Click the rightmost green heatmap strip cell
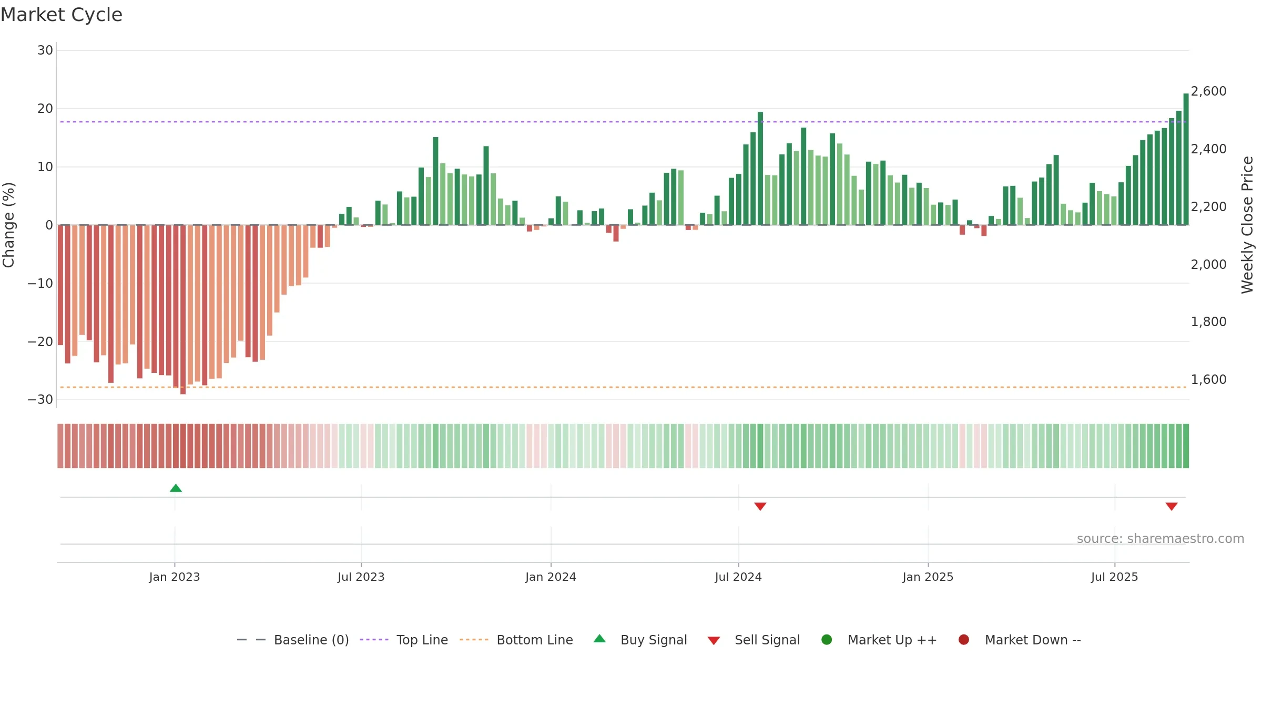The width and height of the screenshot is (1262, 709). [x=1186, y=446]
